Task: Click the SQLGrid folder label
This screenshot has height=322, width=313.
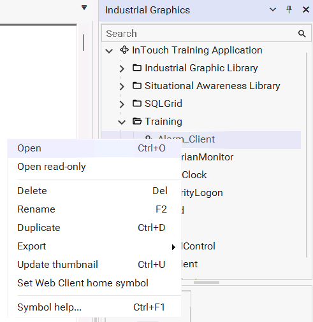Action: [x=163, y=104]
